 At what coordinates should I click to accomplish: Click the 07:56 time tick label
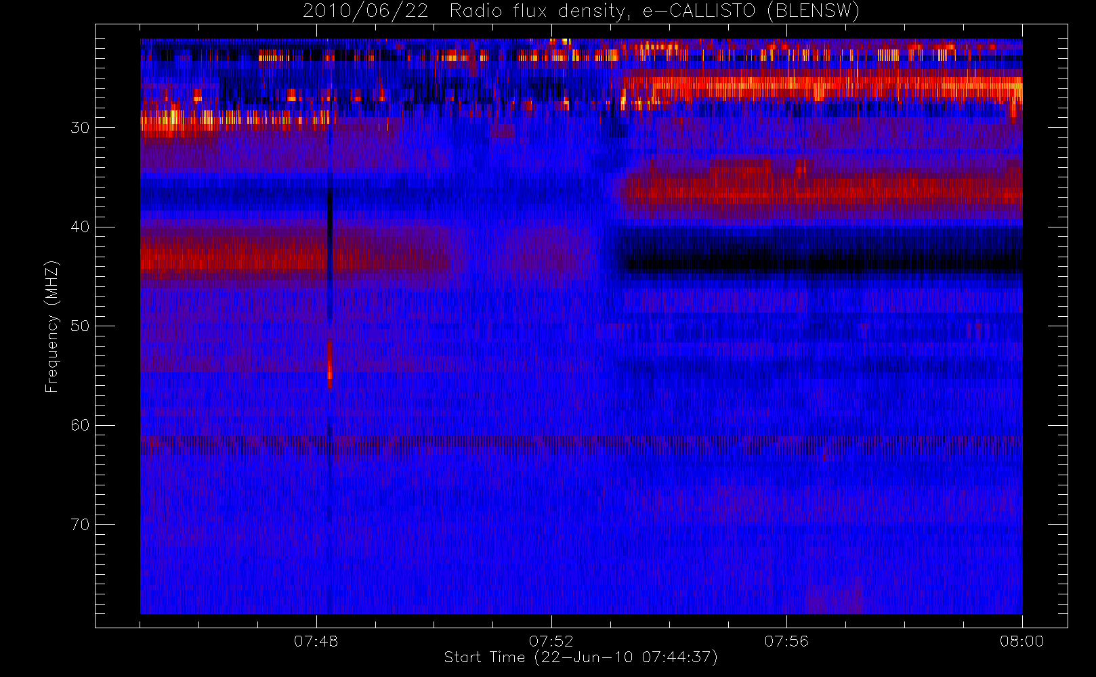tap(786, 641)
